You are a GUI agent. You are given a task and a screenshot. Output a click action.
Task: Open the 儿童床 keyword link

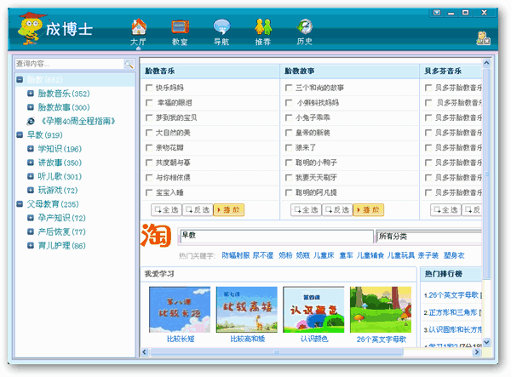pos(324,255)
